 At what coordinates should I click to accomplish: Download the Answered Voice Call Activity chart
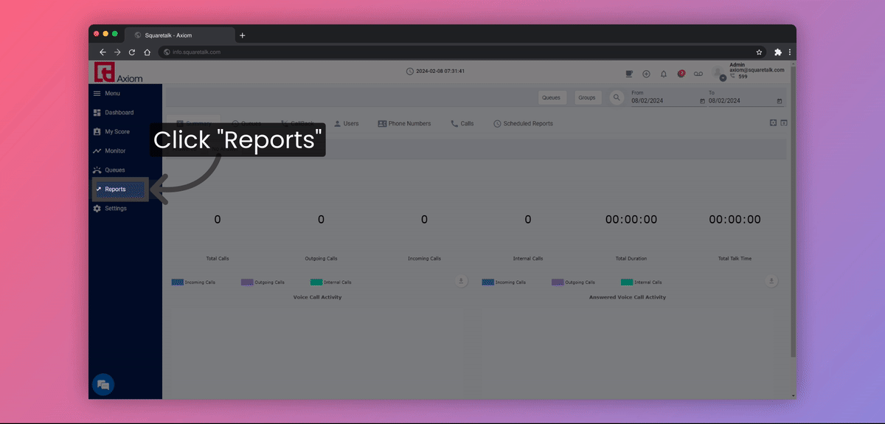(771, 282)
